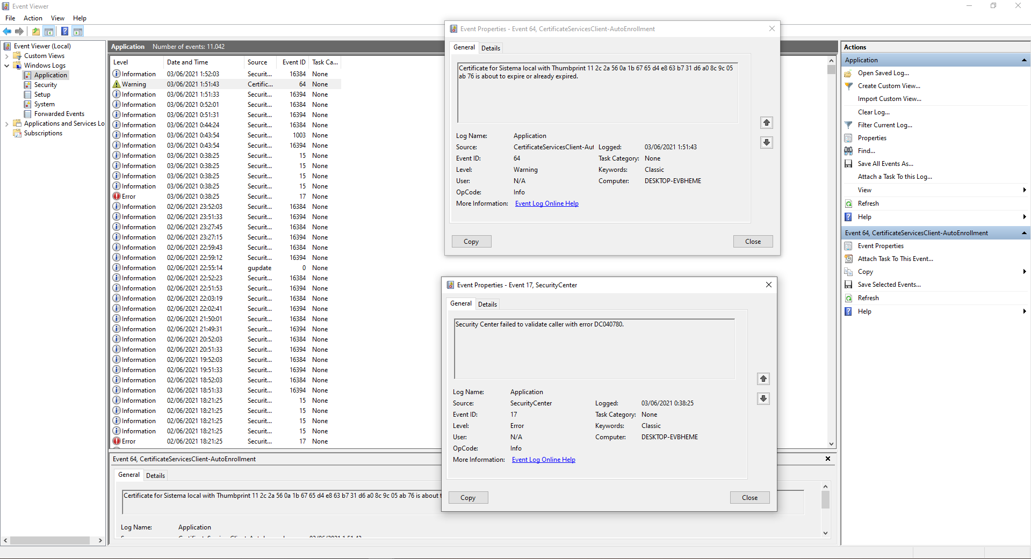Click the Event Properties icon in Actions
The image size is (1031, 559).
(848, 246)
